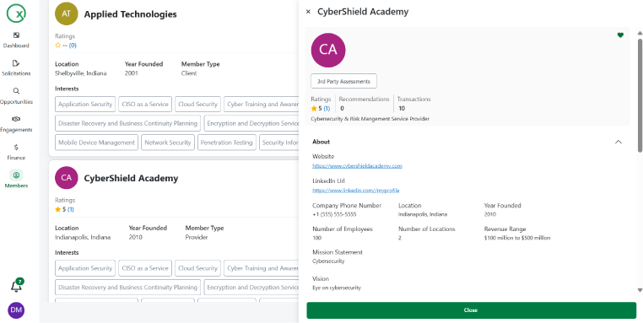Screen dimensions: 643x323
Task: Click the gold rating star in detail panel
Action: [x=314, y=109]
